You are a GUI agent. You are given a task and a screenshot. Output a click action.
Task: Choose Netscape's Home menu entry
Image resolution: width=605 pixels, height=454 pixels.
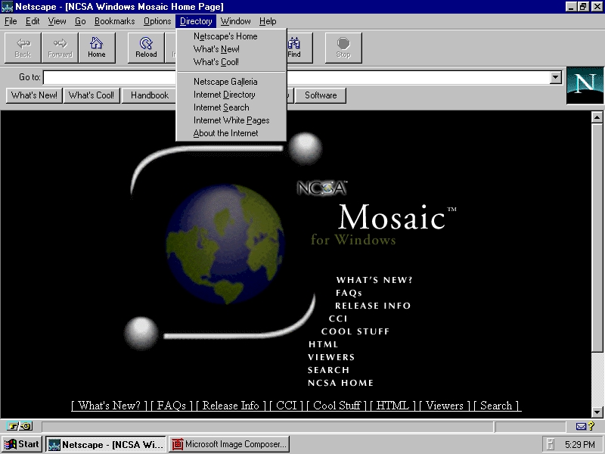pyautogui.click(x=231, y=36)
